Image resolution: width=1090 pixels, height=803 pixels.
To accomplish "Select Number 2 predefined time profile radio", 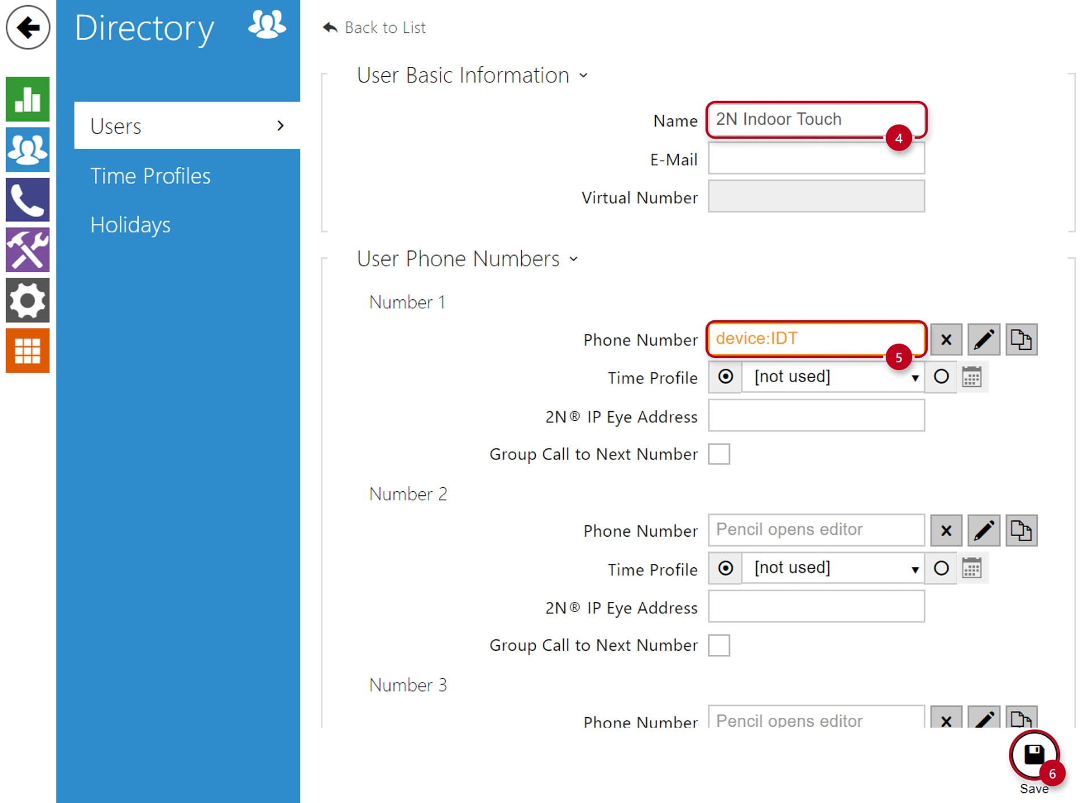I will pos(725,568).
